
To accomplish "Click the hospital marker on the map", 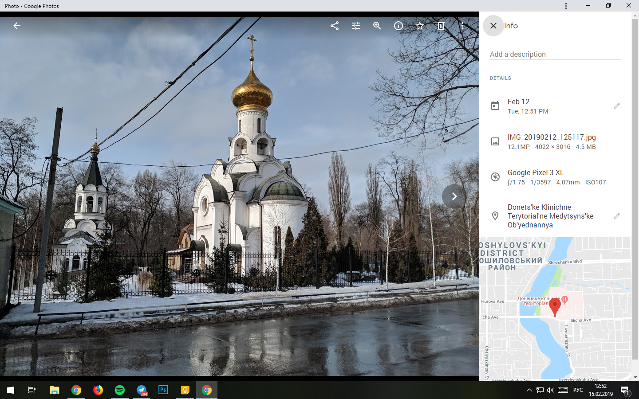I will (x=565, y=299).
